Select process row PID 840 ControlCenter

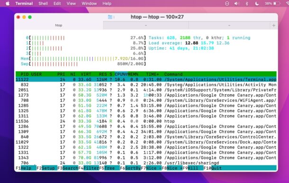146,137
